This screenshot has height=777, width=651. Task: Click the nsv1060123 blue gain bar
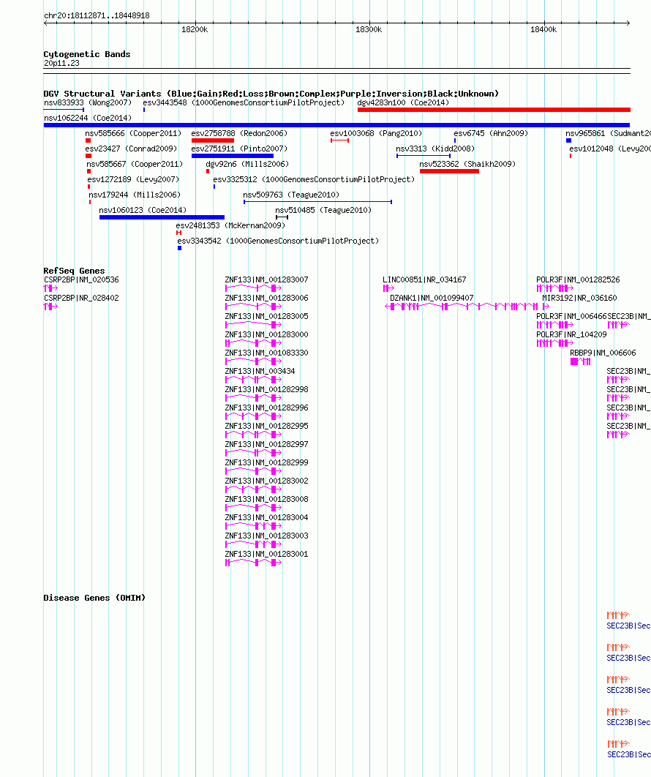(x=162, y=217)
